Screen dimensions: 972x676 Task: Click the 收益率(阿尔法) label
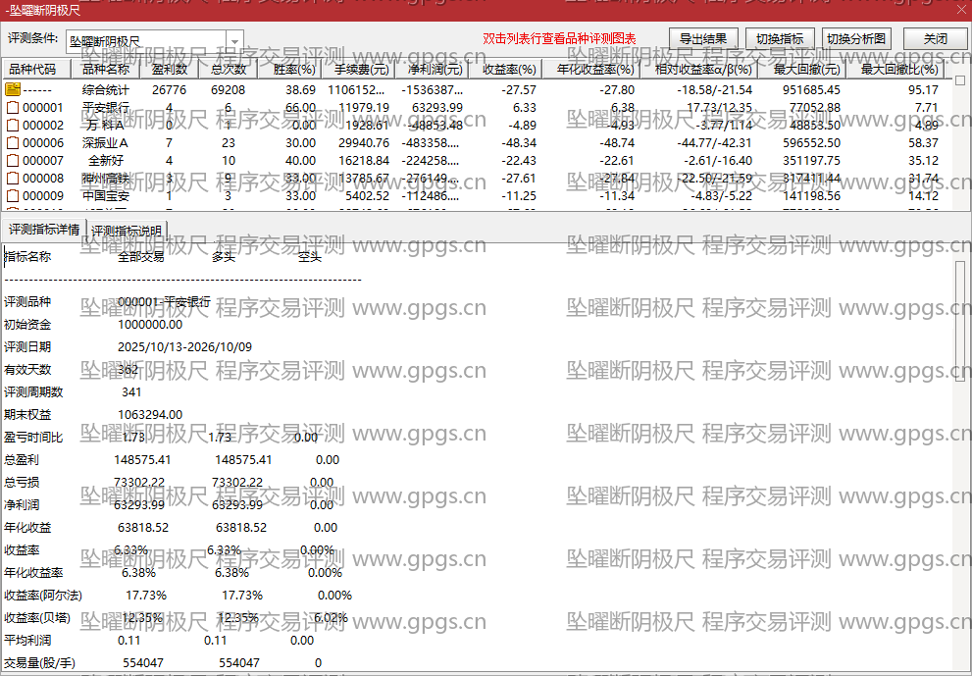click(43, 596)
